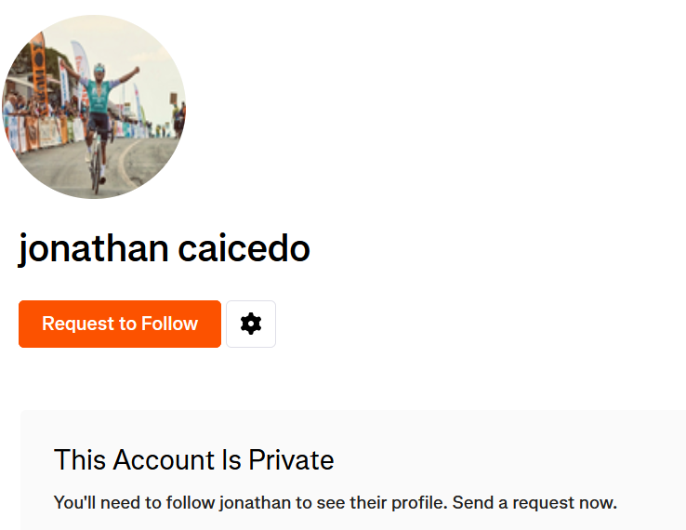The image size is (686, 530).
Task: Click the private account notice text
Action: click(x=335, y=503)
